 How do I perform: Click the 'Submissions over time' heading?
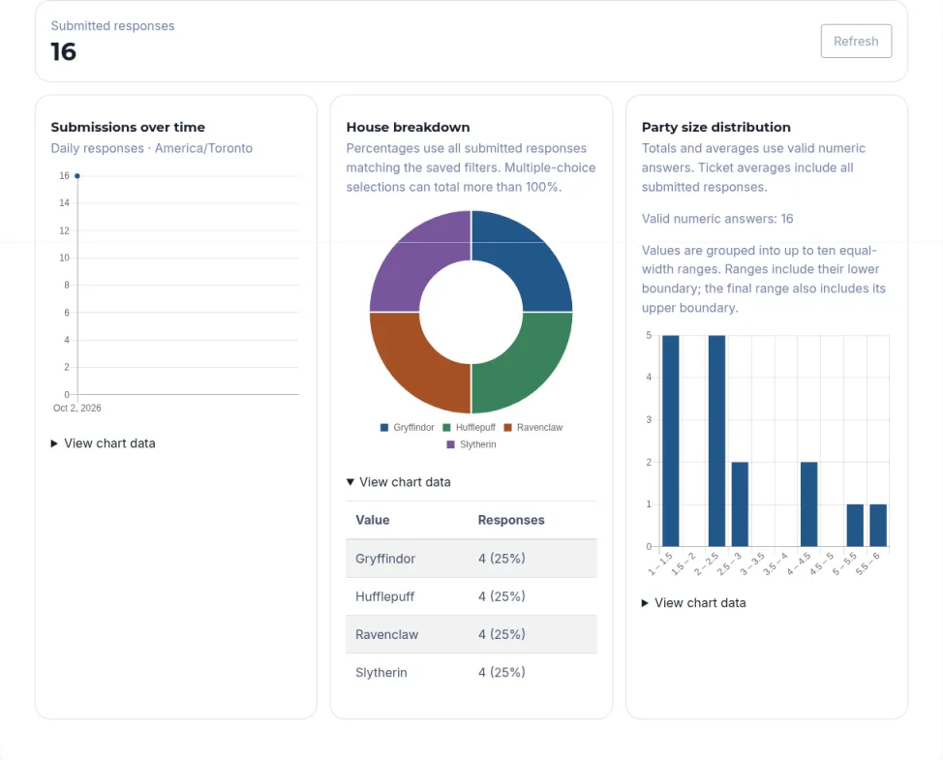128,127
